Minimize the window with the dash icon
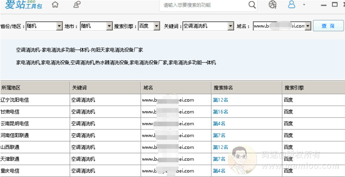345x177 pixels. [324, 5]
